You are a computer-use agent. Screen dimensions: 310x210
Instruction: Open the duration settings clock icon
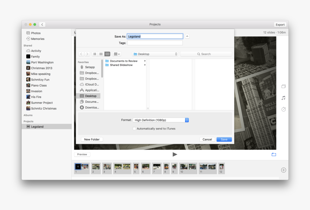click(283, 109)
